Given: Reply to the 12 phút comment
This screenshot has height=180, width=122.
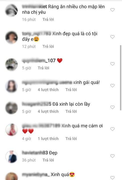Looking at the screenshot, I should tap(48, 46).
